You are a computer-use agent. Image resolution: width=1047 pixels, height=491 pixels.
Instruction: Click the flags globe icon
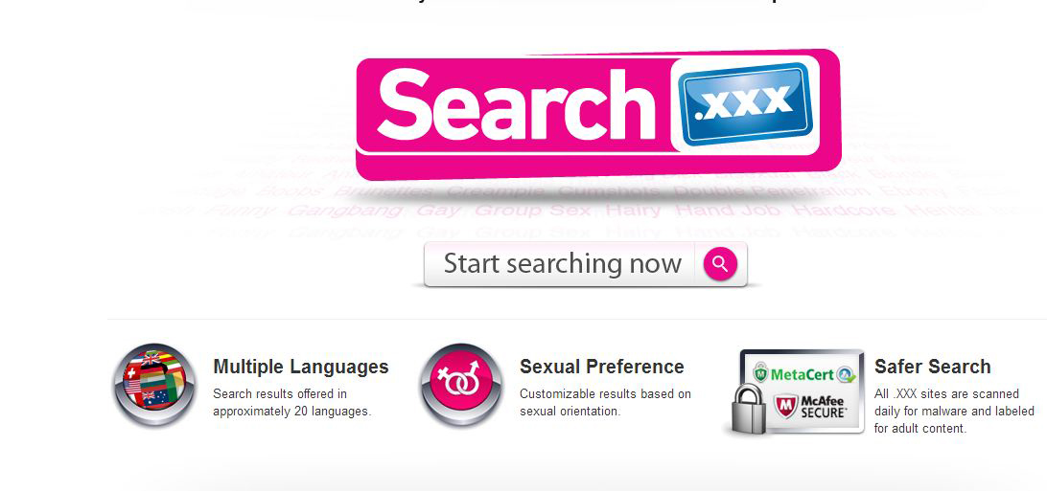(x=154, y=385)
